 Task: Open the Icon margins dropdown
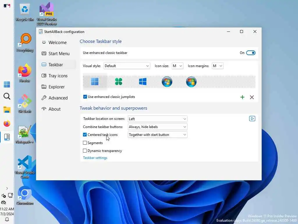(x=217, y=66)
